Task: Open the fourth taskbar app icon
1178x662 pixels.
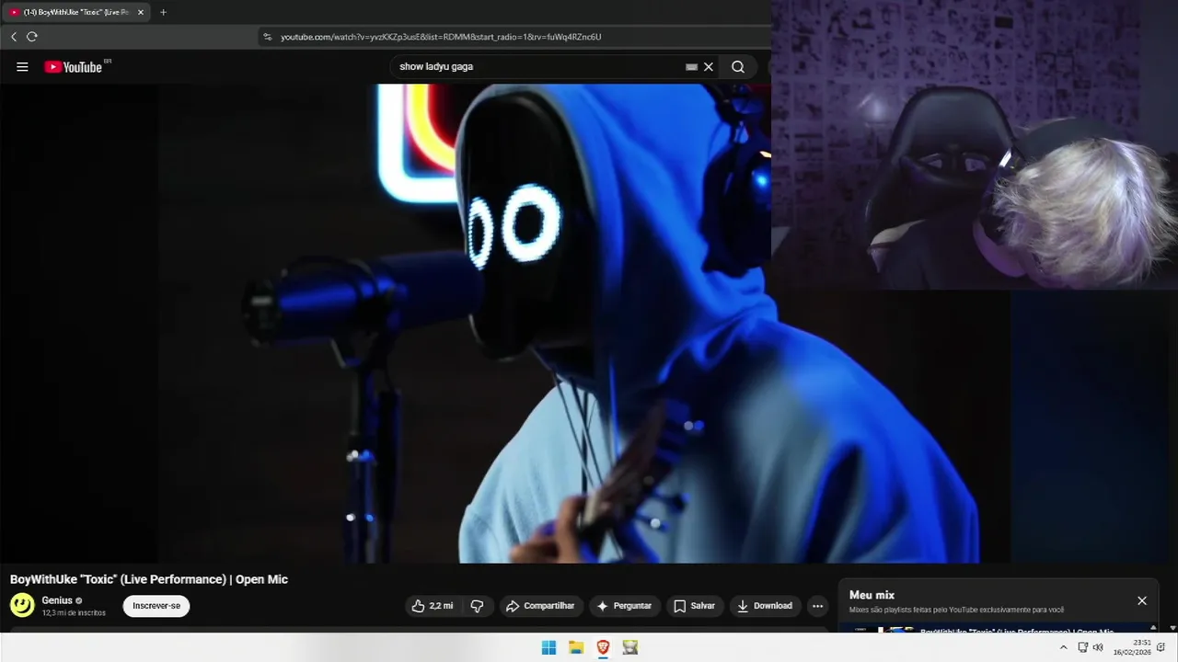Action: (630, 647)
